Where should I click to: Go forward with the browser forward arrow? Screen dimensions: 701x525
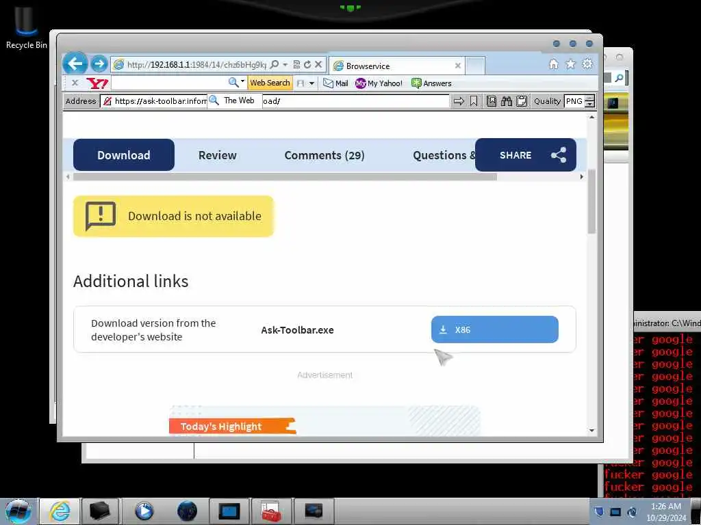pyautogui.click(x=99, y=64)
